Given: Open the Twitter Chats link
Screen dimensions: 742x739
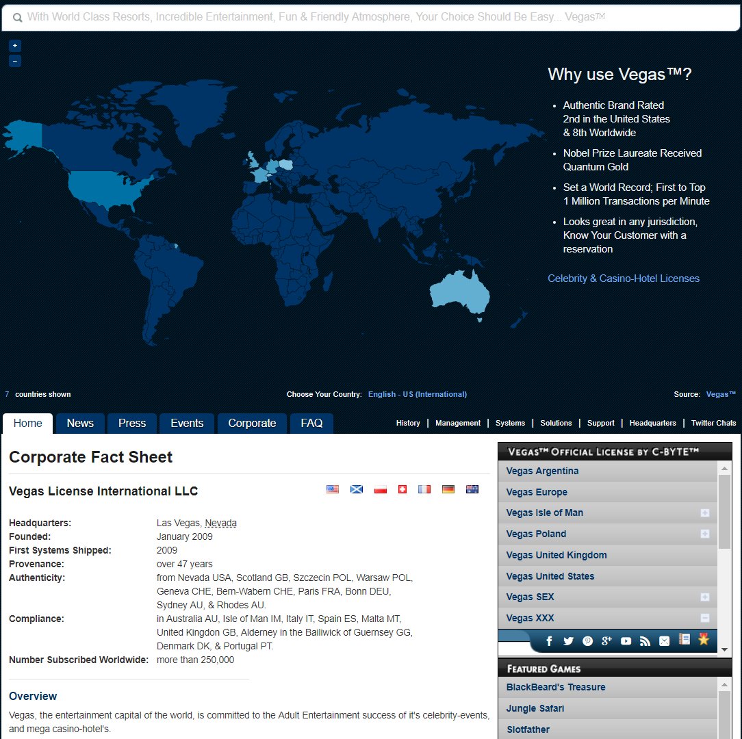Looking at the screenshot, I should click(714, 423).
